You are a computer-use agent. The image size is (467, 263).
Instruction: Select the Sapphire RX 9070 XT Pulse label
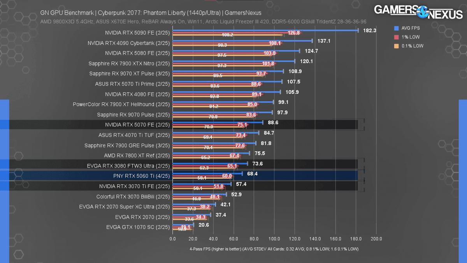(x=130, y=73)
